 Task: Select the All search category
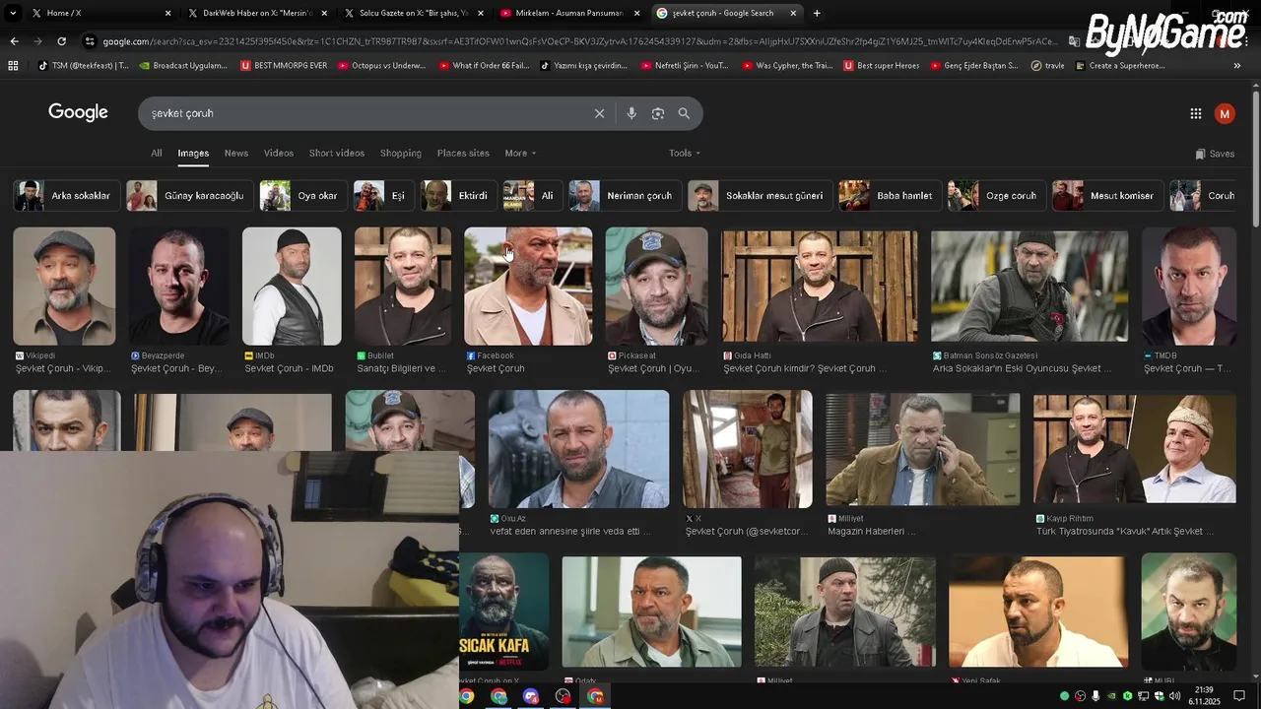[x=156, y=154]
